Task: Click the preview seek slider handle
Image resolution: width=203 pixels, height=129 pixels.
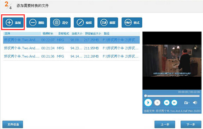Action: 146,96
